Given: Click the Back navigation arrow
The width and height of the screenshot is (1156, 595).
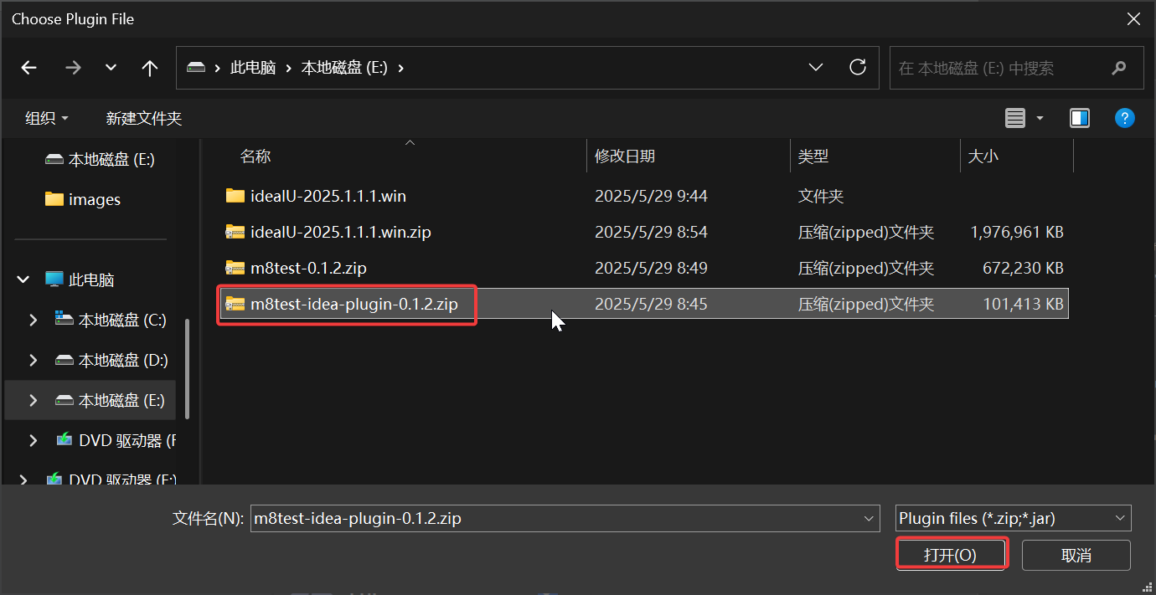Looking at the screenshot, I should pyautogui.click(x=29, y=69).
